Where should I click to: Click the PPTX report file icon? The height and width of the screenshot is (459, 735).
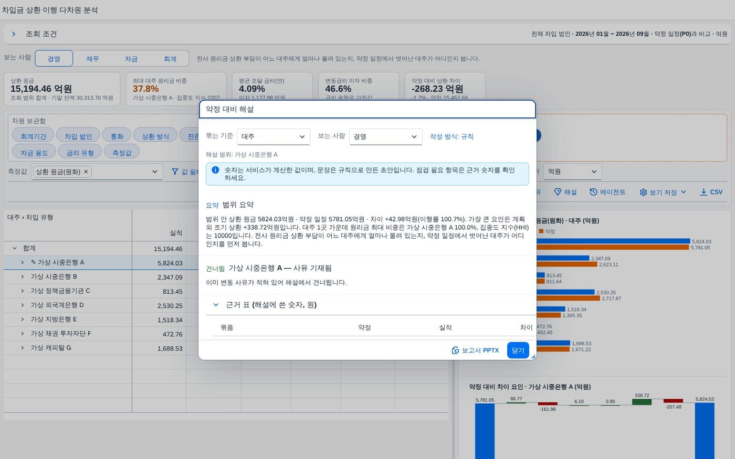tap(455, 350)
